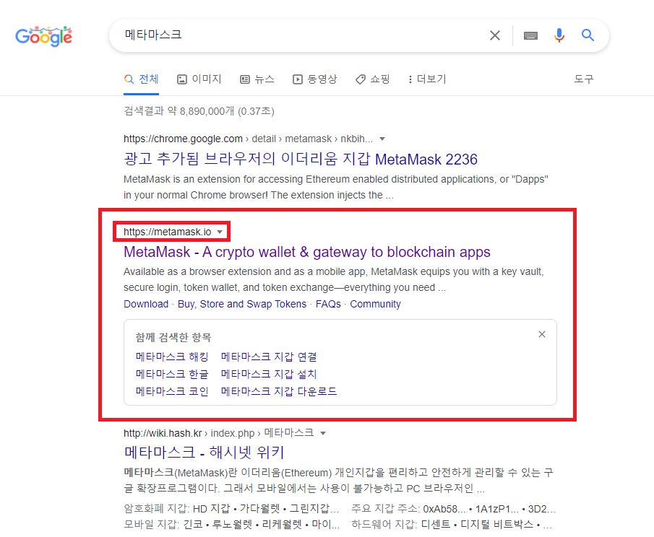Search related term 메타마스크 코인
654x537 pixels.
click(172, 391)
